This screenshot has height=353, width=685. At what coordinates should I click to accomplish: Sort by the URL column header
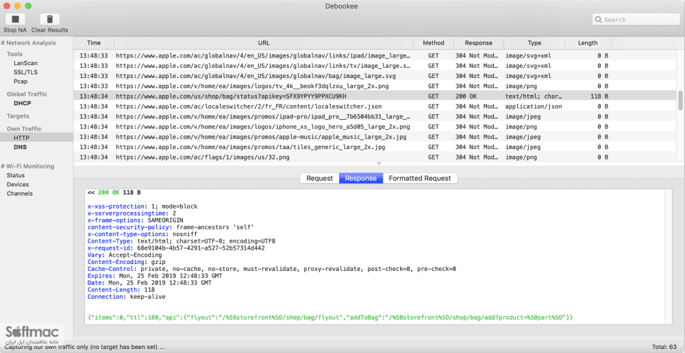point(264,43)
